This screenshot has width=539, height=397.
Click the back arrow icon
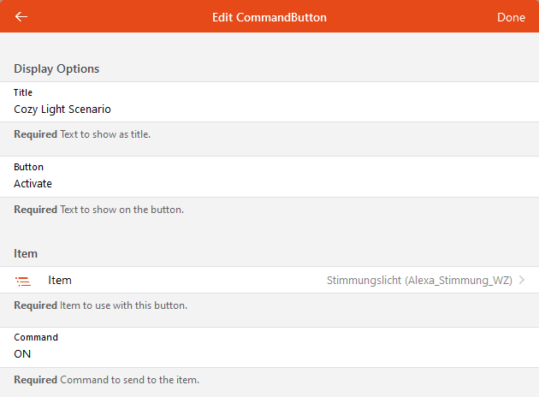[x=21, y=17]
